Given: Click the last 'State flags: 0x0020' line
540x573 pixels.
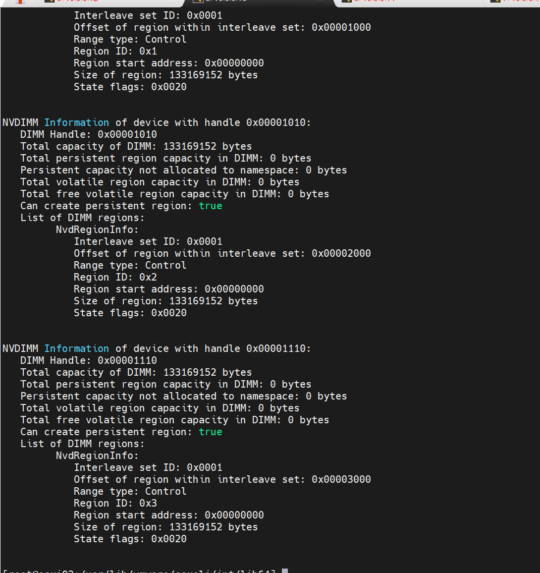Looking at the screenshot, I should coord(130,539).
